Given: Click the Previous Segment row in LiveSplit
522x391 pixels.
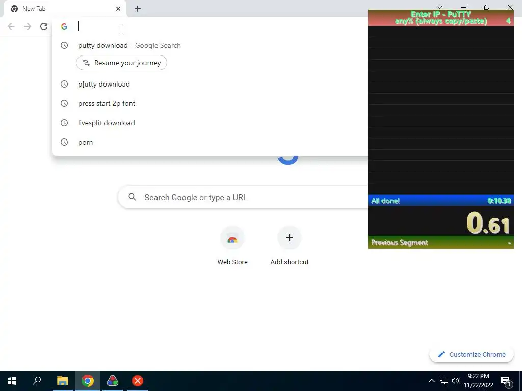Looking at the screenshot, I should coord(441,242).
